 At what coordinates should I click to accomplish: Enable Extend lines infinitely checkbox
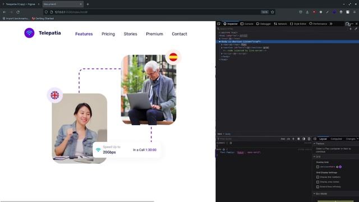click(317, 187)
